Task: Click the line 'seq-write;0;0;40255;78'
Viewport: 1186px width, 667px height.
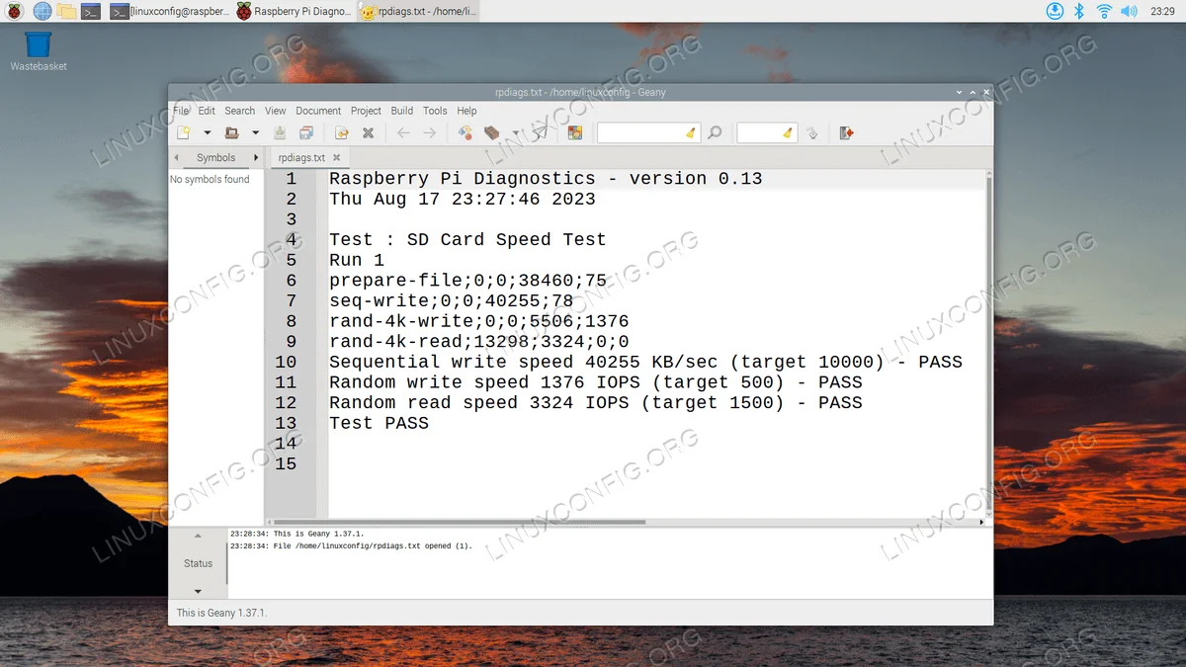Action: [451, 301]
